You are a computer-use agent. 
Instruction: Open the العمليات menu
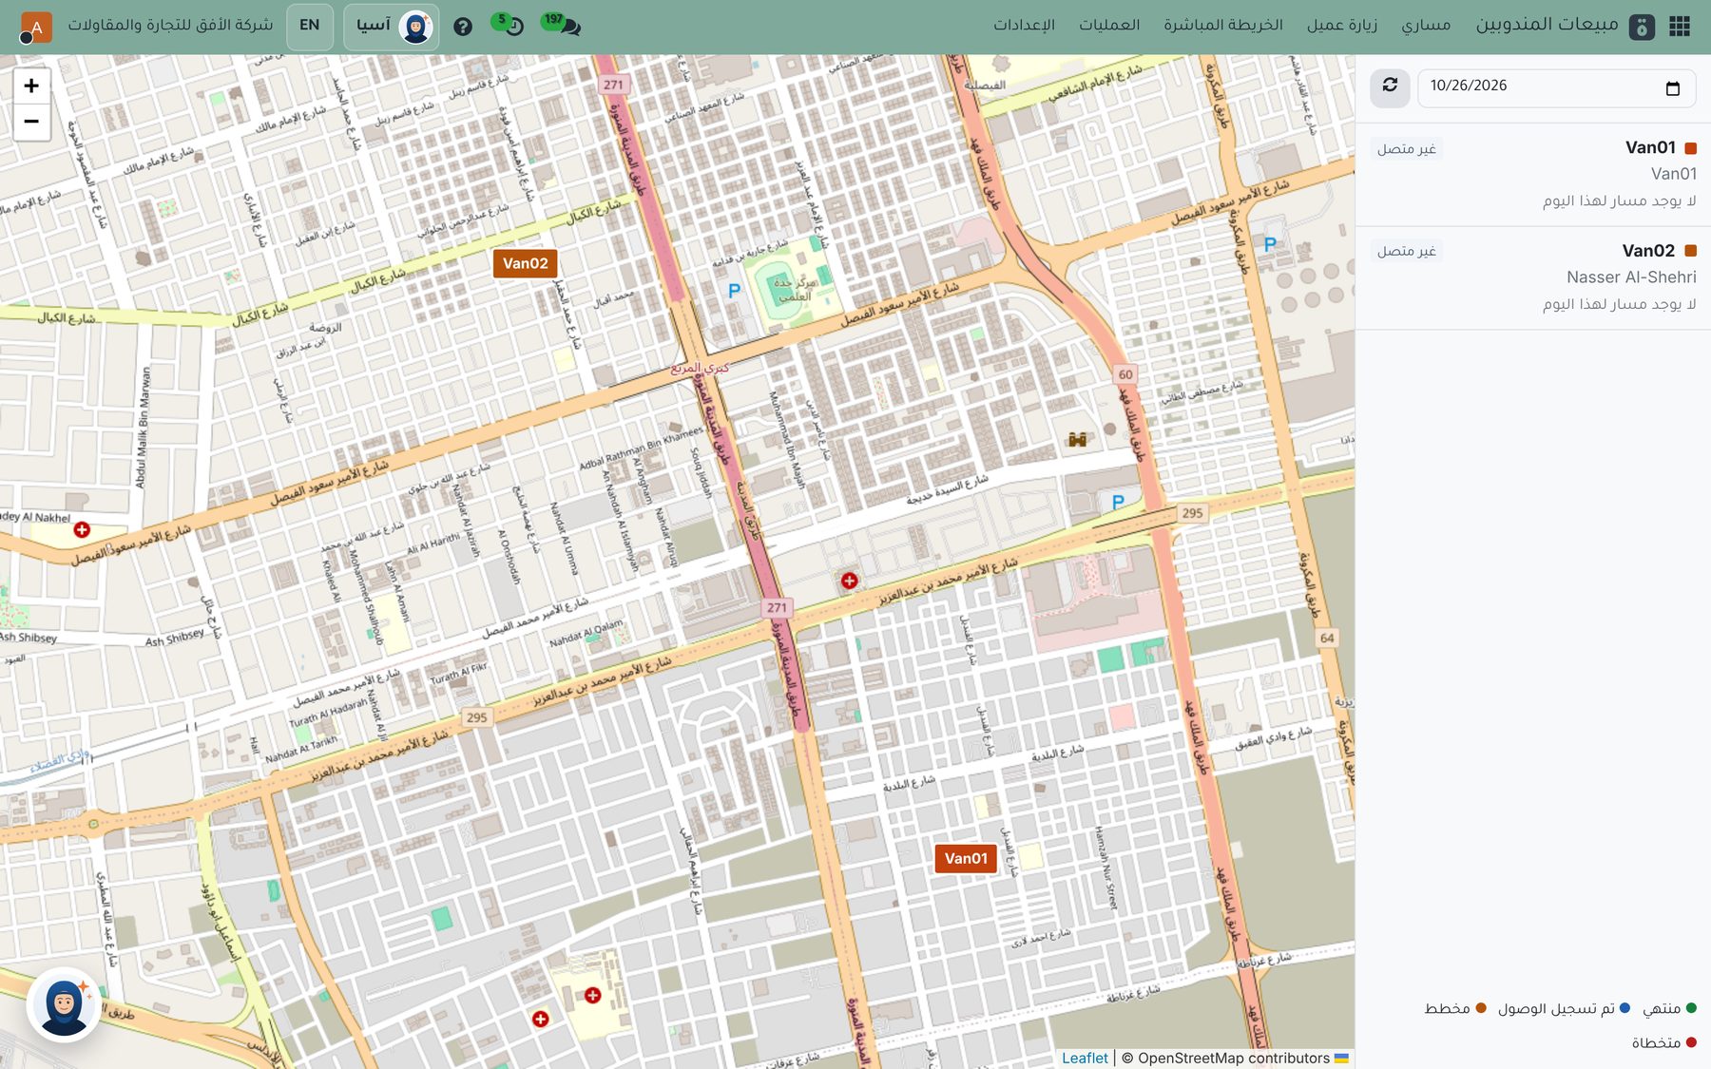click(1109, 25)
